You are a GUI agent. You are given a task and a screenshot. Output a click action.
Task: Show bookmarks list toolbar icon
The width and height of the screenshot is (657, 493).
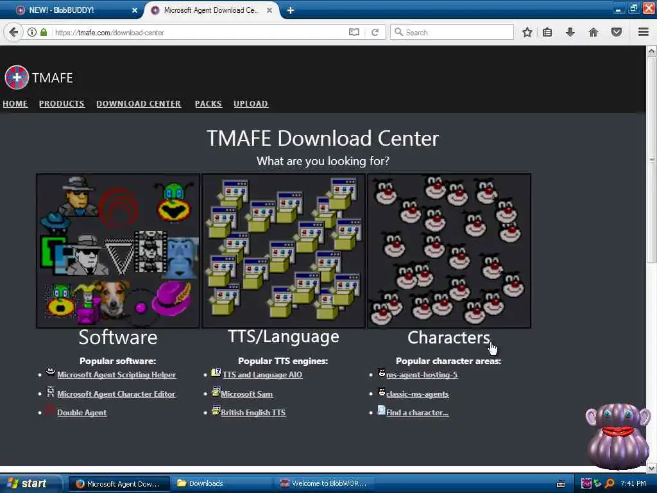547,32
